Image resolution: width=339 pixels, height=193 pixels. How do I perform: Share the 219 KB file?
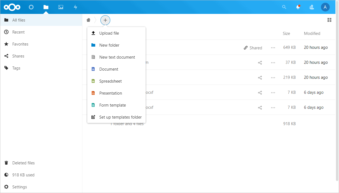[x=260, y=77]
